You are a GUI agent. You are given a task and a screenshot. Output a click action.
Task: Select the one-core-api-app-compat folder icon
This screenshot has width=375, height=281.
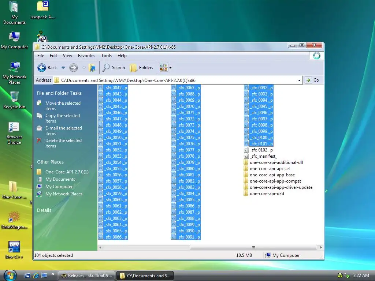tap(246, 181)
